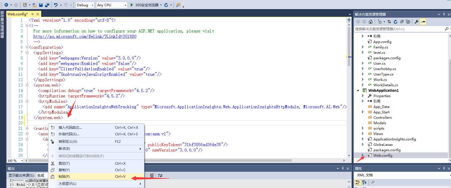Click Clear All icon in the Output panel
The width and height of the screenshot is (451, 188).
pos(152,175)
